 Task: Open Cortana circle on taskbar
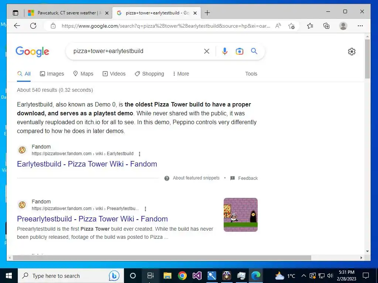[133, 276]
